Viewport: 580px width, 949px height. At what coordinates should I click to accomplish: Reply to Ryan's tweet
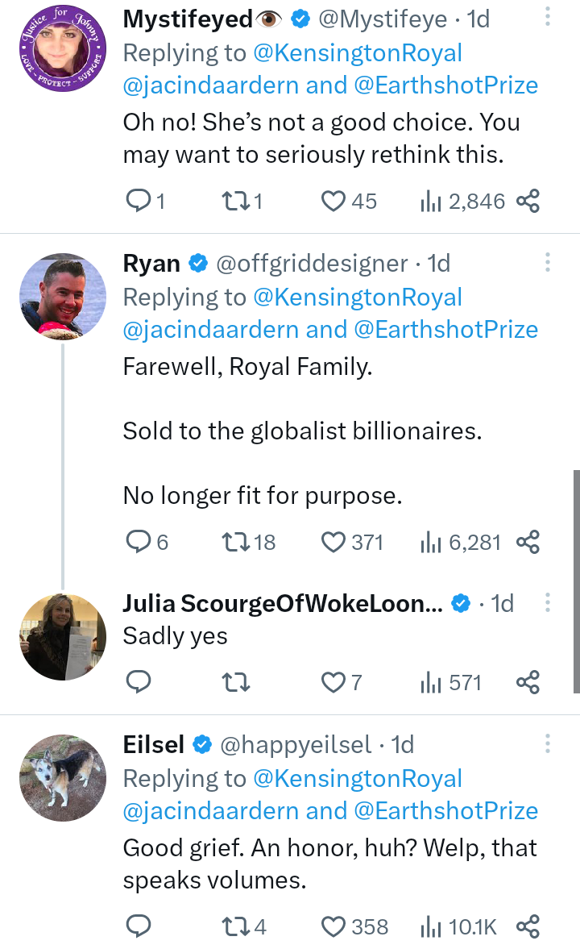point(140,542)
